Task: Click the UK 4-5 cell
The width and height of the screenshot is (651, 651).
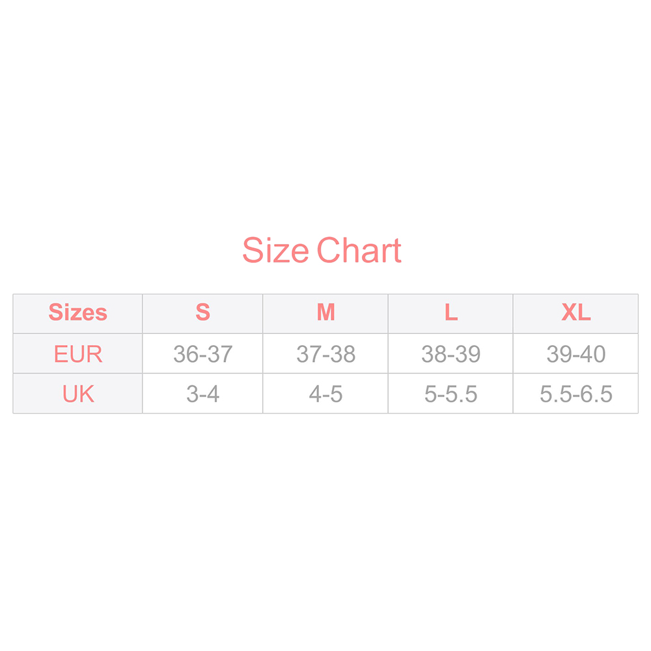Action: 325,393
